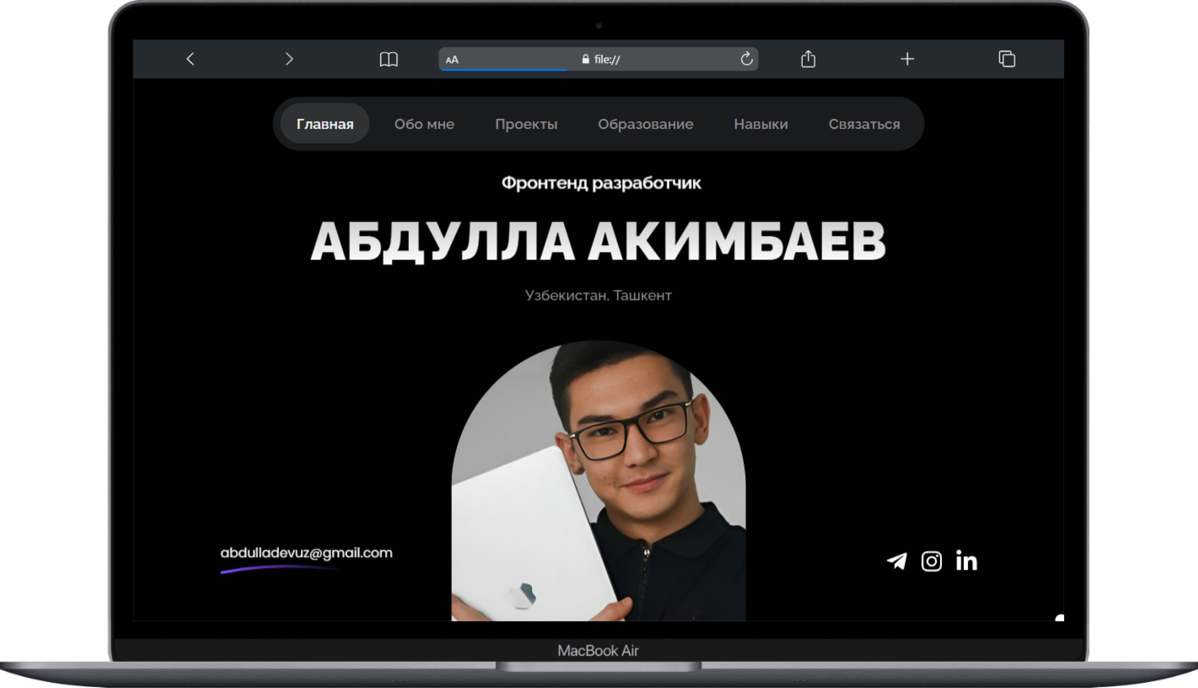1198x688 pixels.
Task: Click the Фронтенд разработчик subtitle
Action: click(601, 183)
